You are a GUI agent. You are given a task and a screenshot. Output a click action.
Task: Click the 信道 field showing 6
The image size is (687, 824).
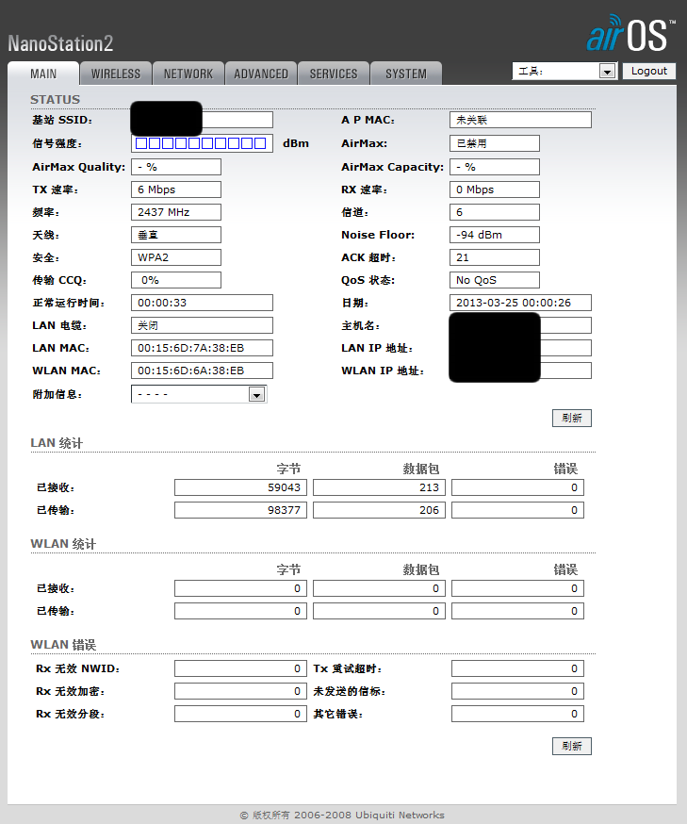point(494,212)
